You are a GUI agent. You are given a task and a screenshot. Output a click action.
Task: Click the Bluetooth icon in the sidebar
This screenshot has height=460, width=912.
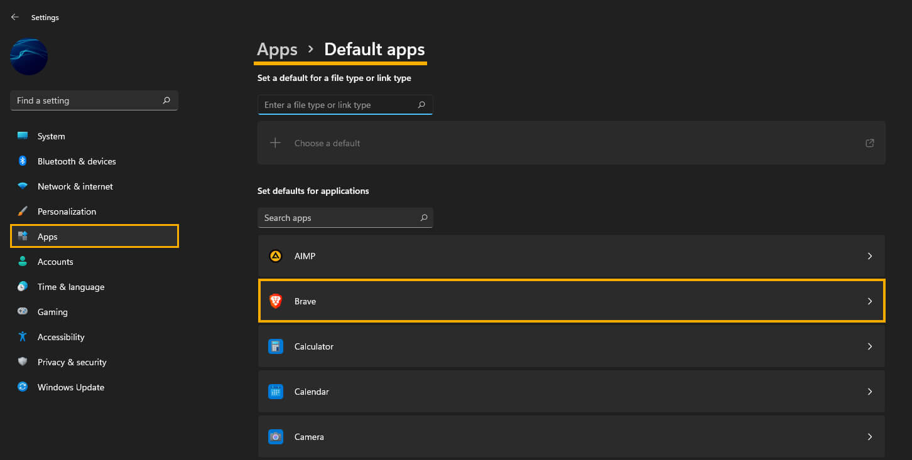point(23,161)
